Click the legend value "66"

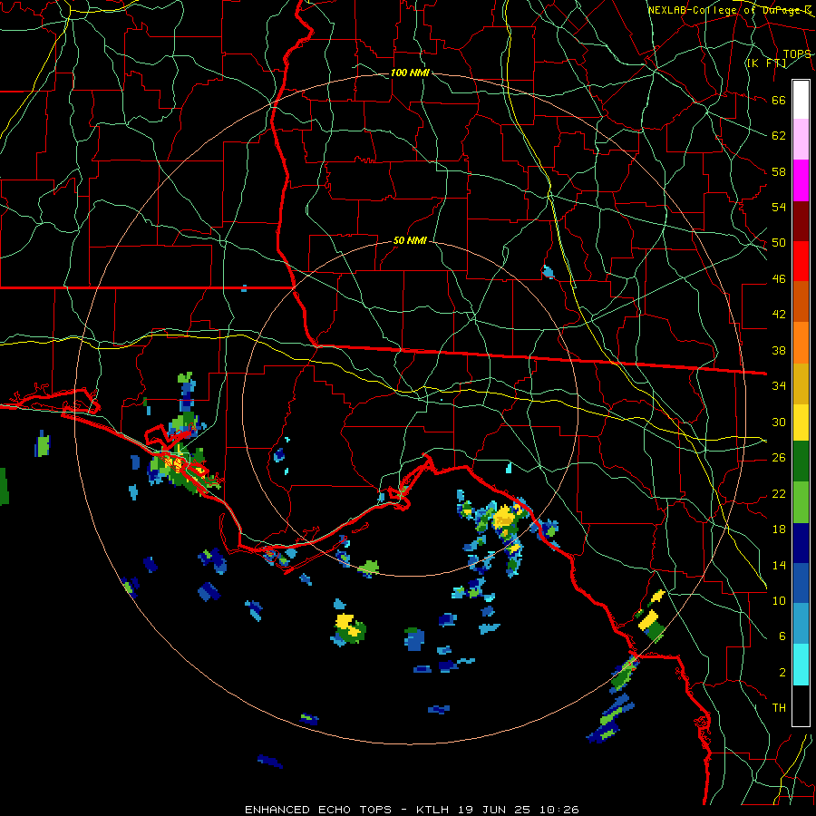(779, 101)
